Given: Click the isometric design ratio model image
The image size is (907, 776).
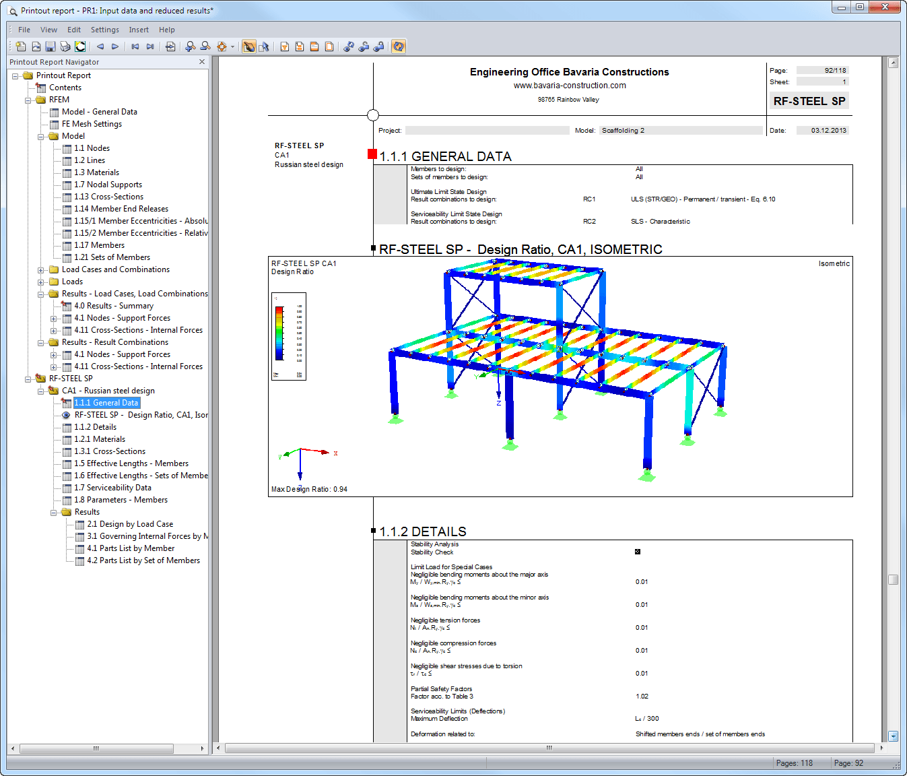Looking at the screenshot, I should pos(560,376).
